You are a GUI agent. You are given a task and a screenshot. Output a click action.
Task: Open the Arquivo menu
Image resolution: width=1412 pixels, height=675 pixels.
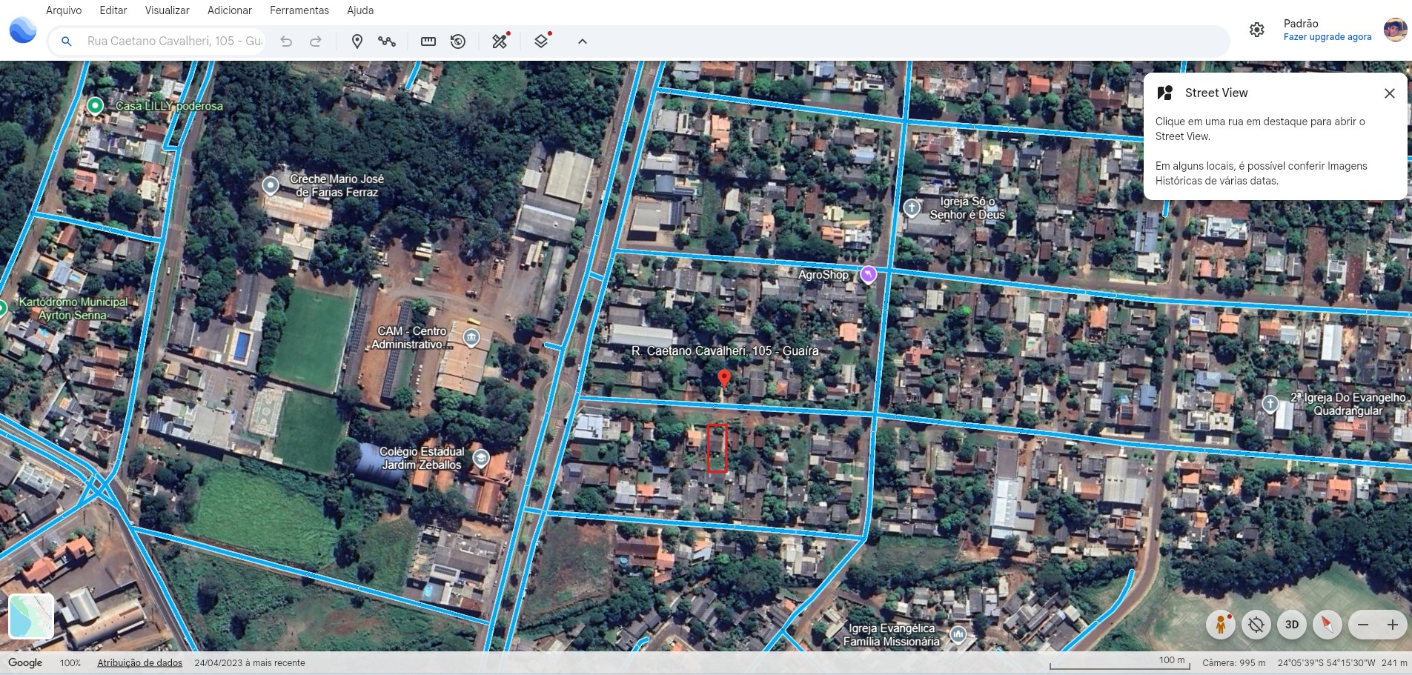64,10
